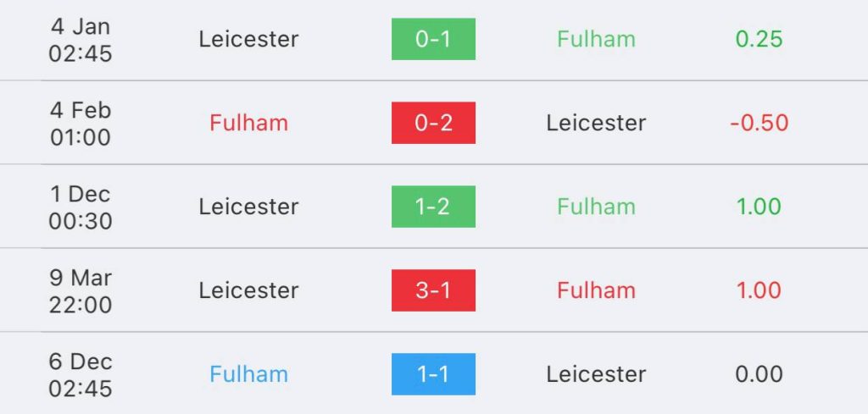The image size is (868, 414).
Task: Click the -0.50 handicap value
Action: coord(759,123)
